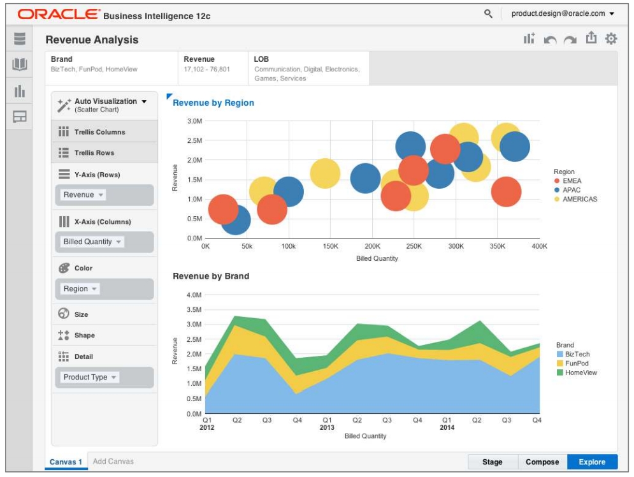Click the Add Canvas tab
Viewport: 634px width, 477px height.
tap(113, 461)
